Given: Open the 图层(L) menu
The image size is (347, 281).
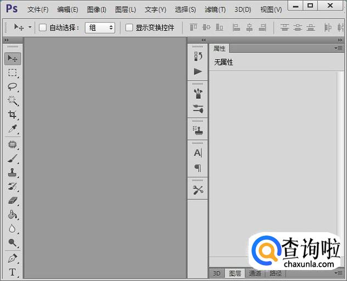Looking at the screenshot, I should click(x=126, y=9).
